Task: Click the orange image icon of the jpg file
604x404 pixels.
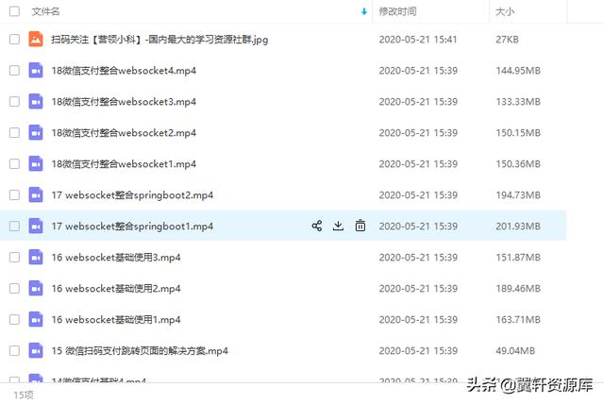Action: [x=36, y=39]
